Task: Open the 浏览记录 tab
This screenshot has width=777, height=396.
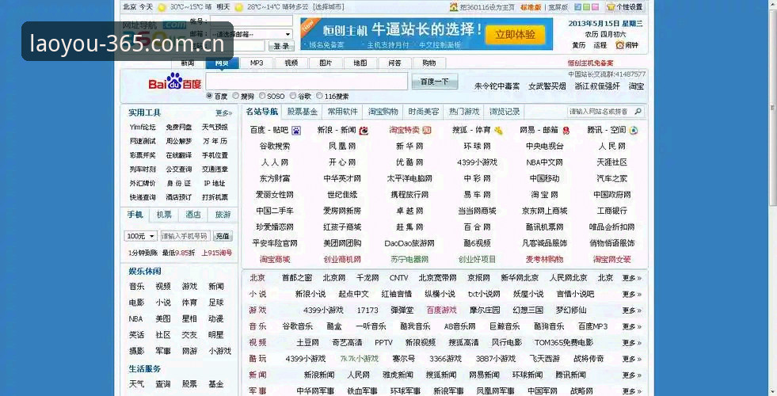Action: click(x=505, y=112)
